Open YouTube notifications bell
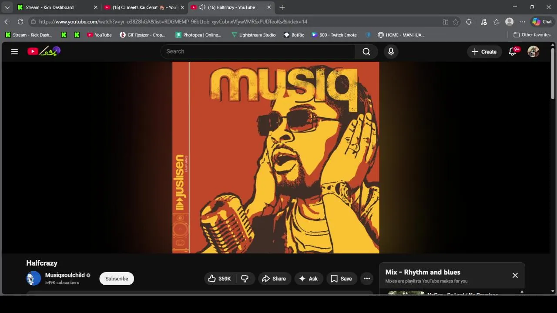 coord(513,51)
